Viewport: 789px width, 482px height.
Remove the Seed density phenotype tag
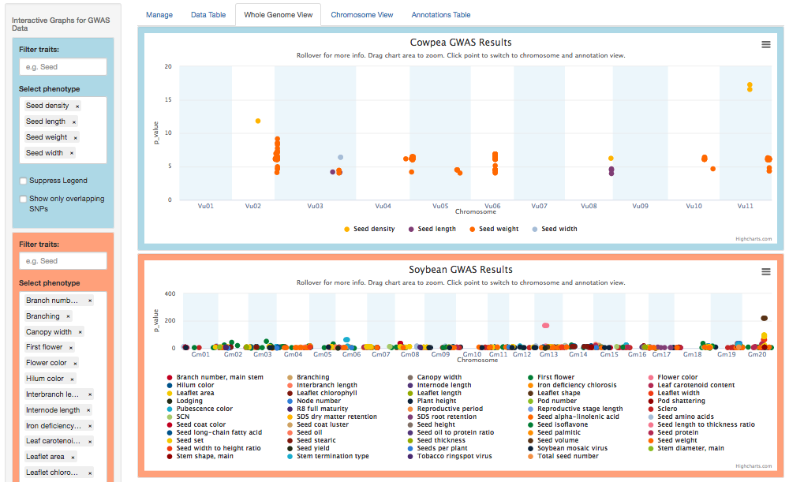point(77,106)
